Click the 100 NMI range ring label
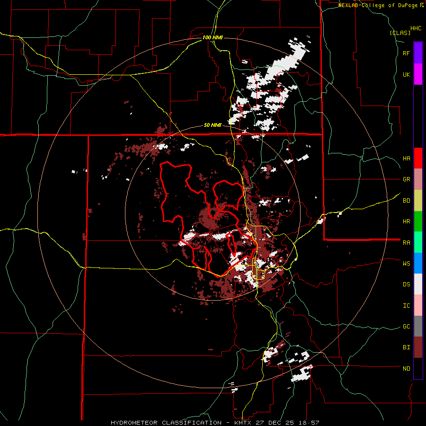Image resolution: width=426 pixels, height=426 pixels. (x=213, y=37)
